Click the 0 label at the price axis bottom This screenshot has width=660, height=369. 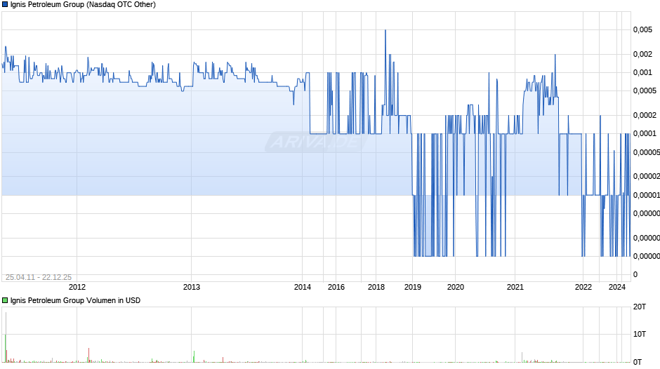click(x=635, y=275)
